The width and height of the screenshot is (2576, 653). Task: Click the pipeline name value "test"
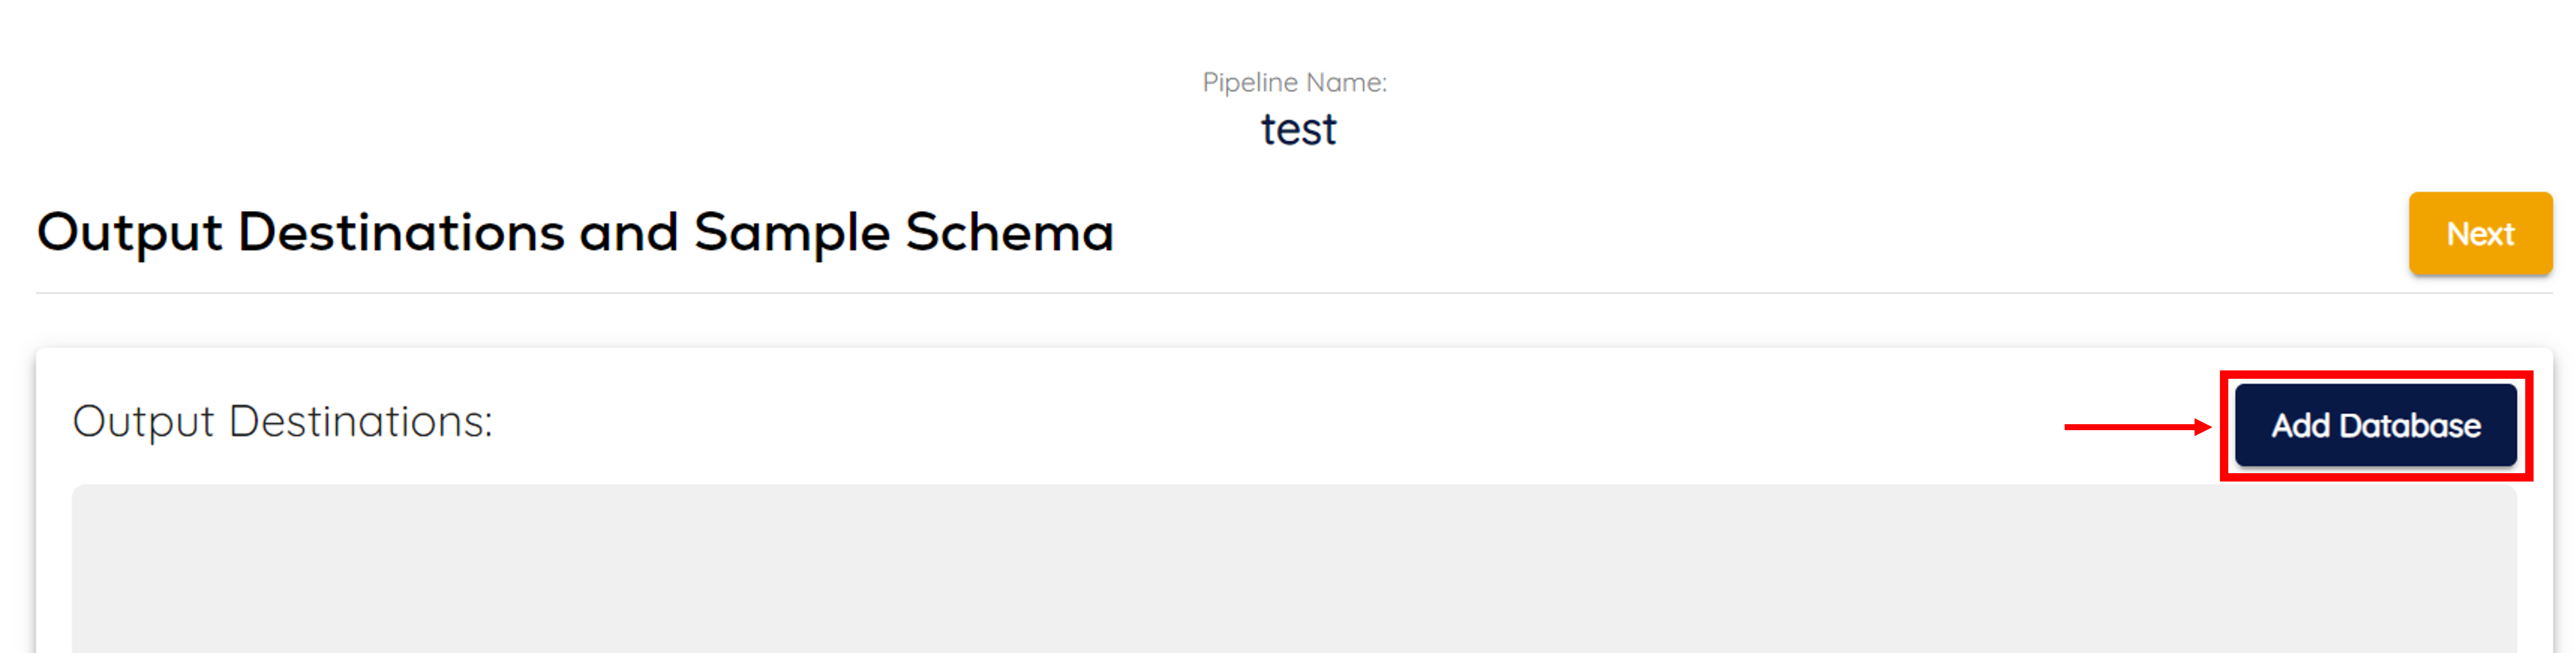[x=1297, y=129]
